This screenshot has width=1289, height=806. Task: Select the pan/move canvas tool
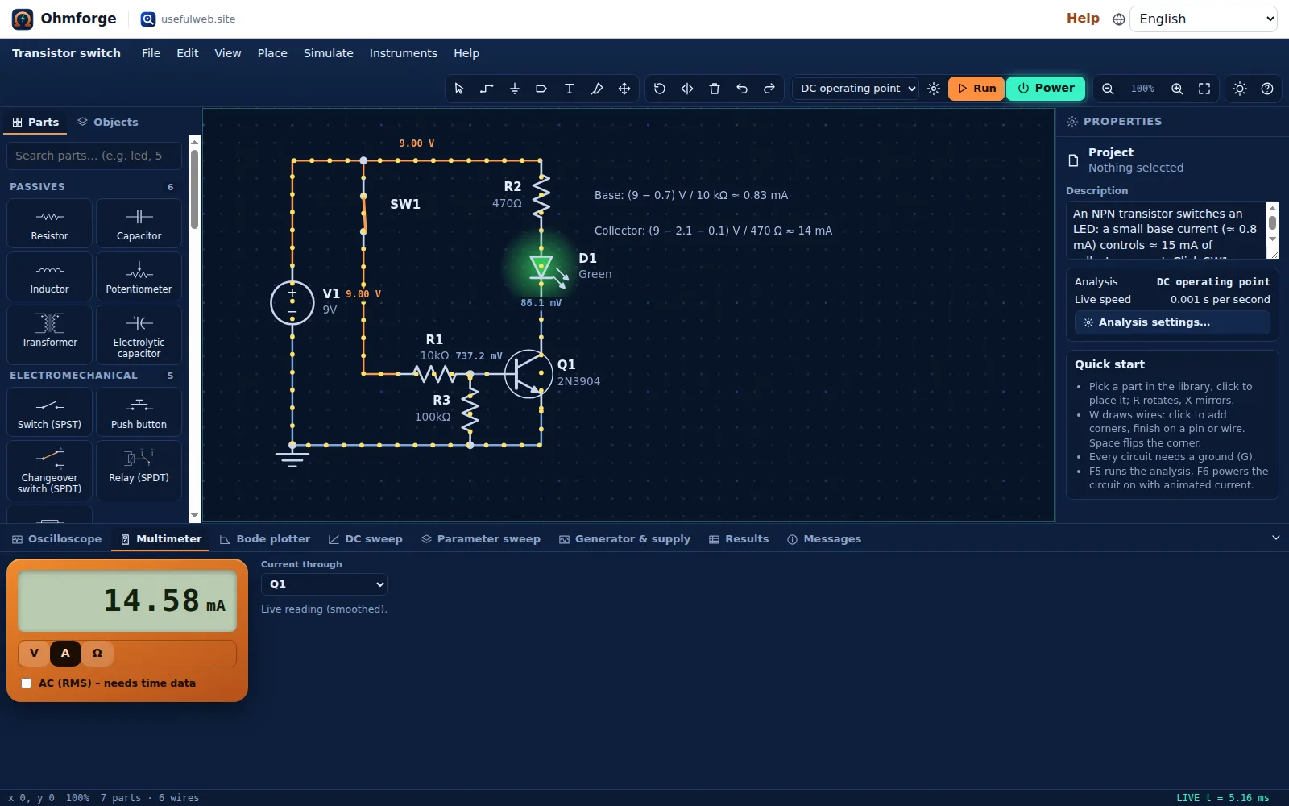tap(624, 89)
